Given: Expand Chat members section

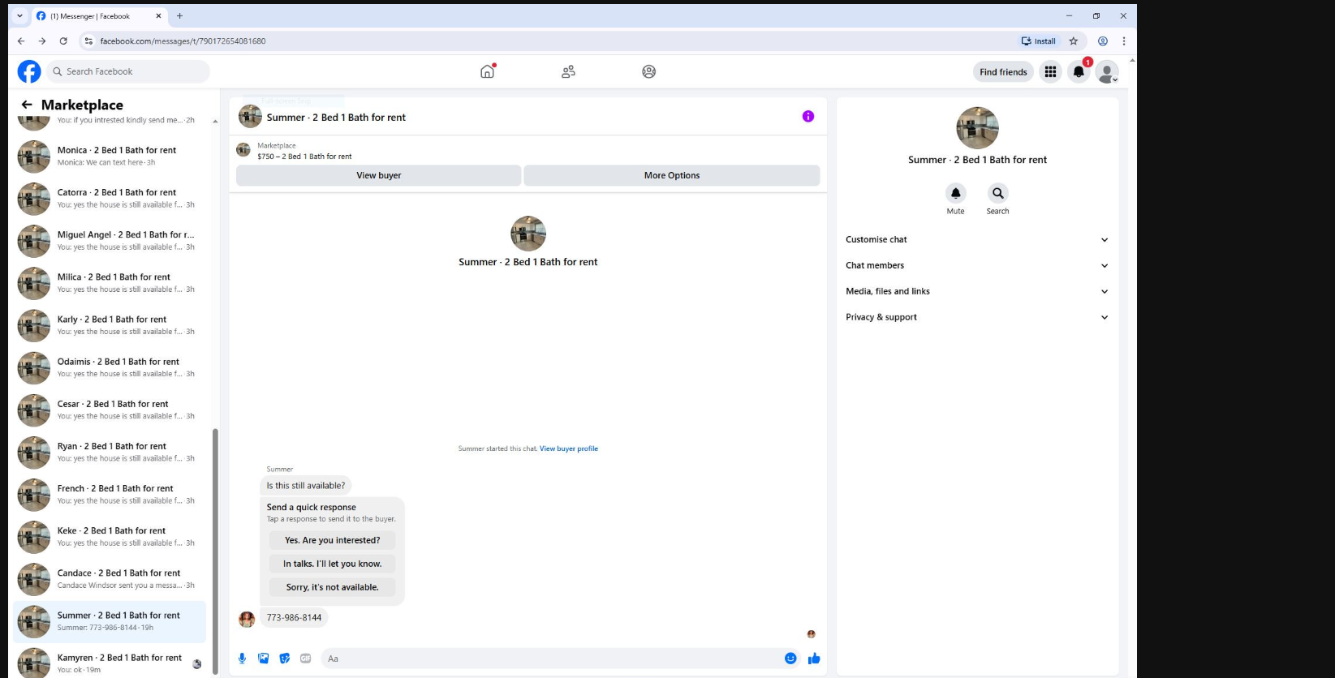Looking at the screenshot, I should (x=977, y=265).
